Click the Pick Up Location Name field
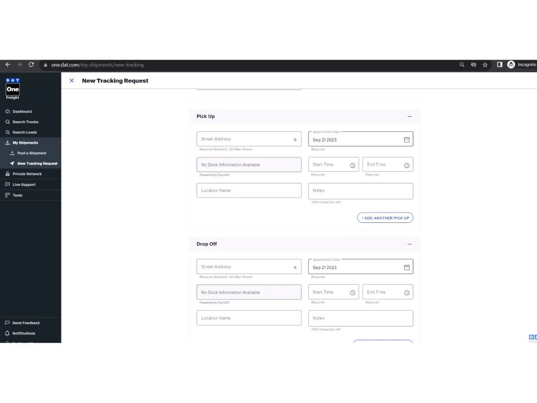The image size is (537, 403). (249, 191)
